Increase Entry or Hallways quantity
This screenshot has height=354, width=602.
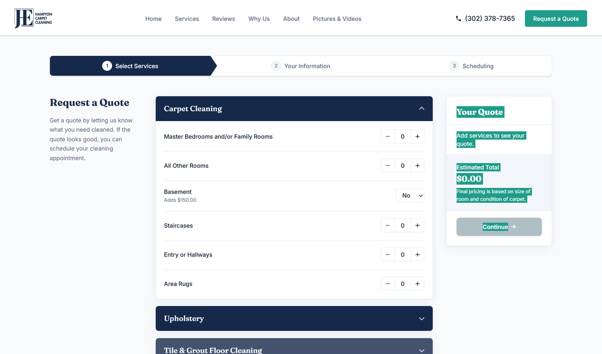click(417, 255)
